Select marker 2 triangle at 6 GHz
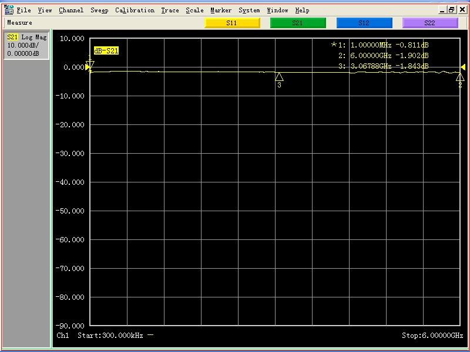This screenshot has width=470, height=352. tap(460, 77)
